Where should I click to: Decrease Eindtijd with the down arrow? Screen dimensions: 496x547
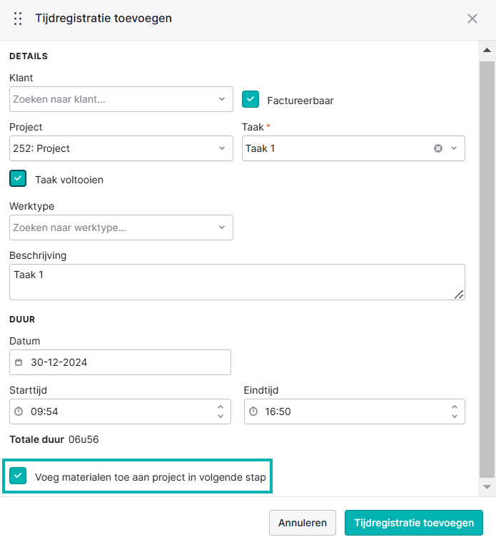[x=455, y=416]
